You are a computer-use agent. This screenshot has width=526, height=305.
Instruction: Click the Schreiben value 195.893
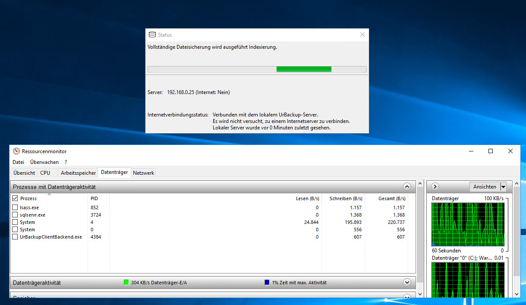[x=353, y=222]
